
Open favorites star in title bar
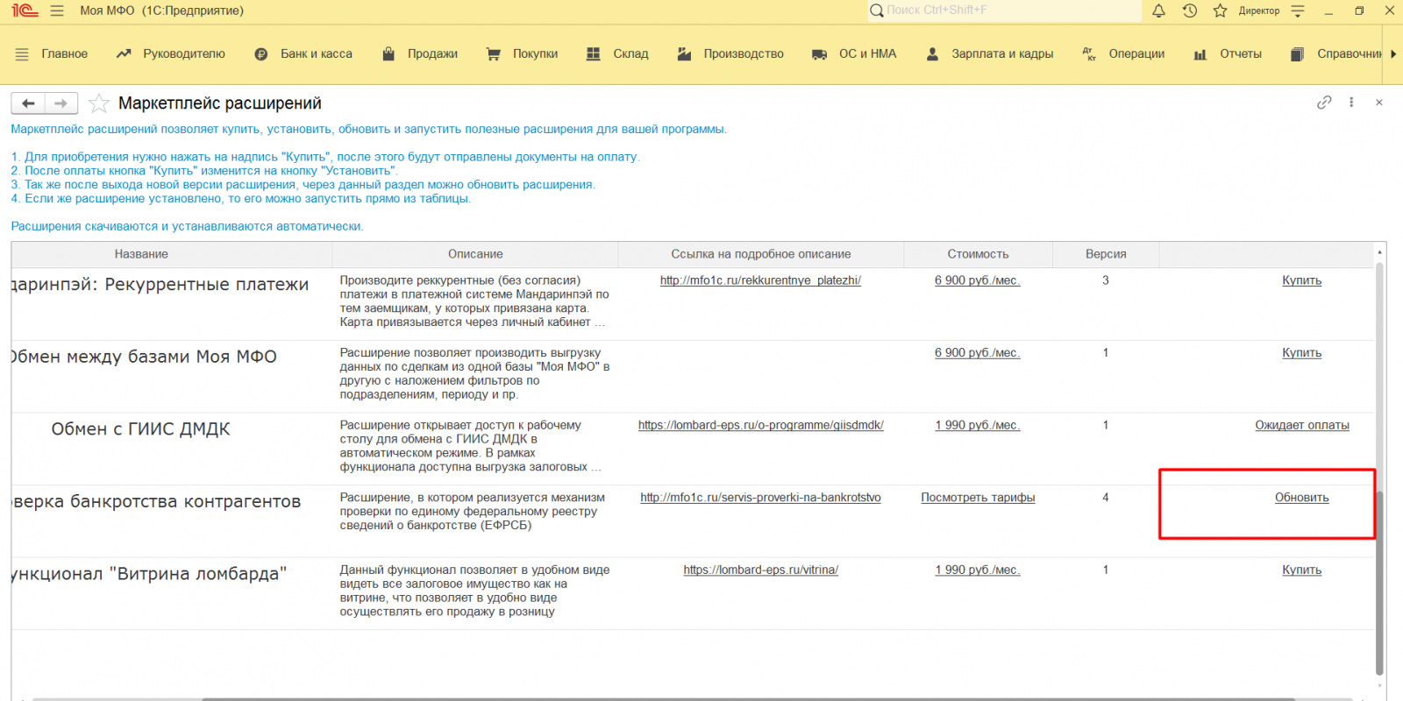click(x=1220, y=11)
